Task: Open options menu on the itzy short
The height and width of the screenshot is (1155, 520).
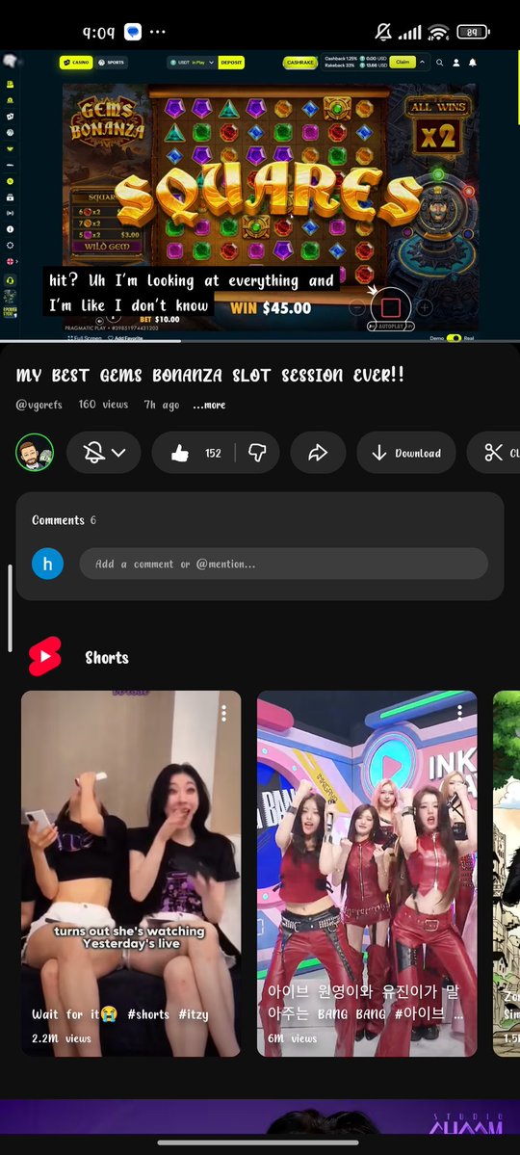Action: pyautogui.click(x=223, y=712)
